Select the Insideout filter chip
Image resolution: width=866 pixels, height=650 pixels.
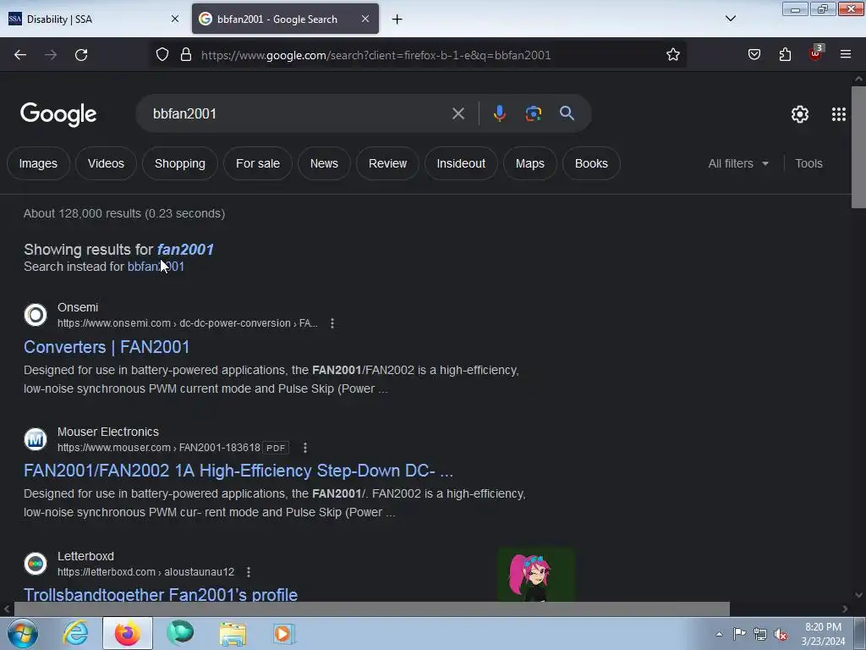pyautogui.click(x=461, y=163)
